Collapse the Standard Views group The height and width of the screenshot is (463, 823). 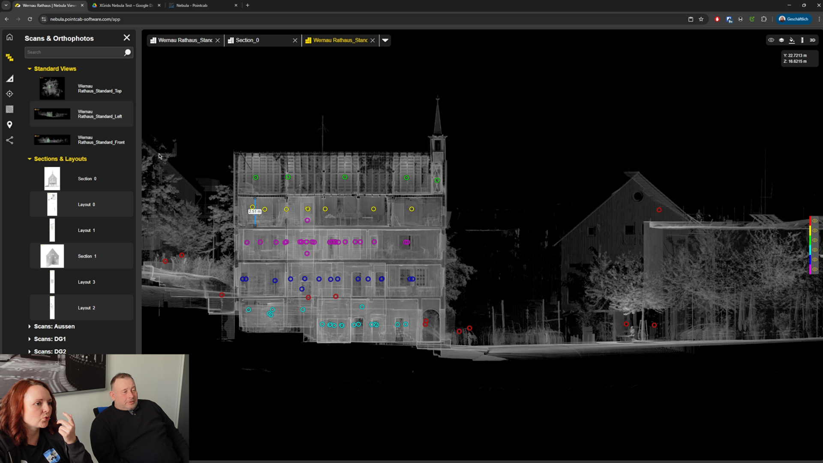30,69
